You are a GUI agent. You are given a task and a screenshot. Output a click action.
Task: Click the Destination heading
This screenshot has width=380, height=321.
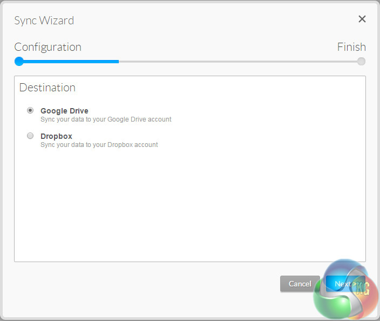coord(47,88)
